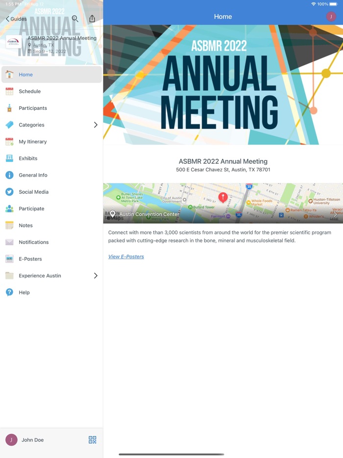Select Participants menu label
343x458 pixels.
pyautogui.click(x=33, y=108)
